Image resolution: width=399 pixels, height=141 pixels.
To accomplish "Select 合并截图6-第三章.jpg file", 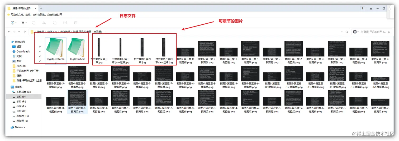I will pos(99,51).
